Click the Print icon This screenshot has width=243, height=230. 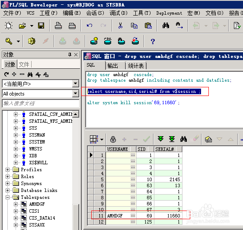point(58,26)
